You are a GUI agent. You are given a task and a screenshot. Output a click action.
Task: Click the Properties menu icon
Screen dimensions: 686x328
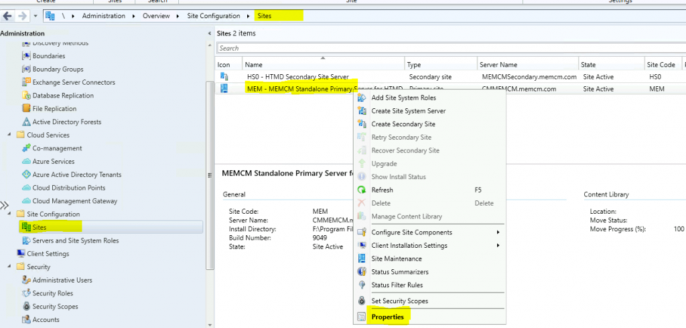361,317
